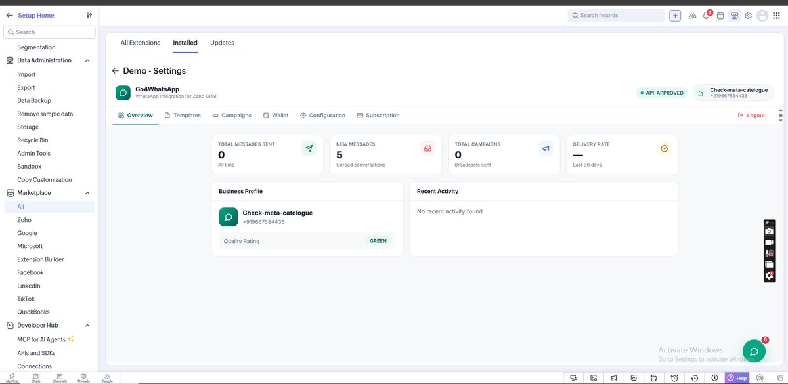This screenshot has height=384, width=788.
Task: Click the page vertical scrollbar handle
Action: tap(780, 116)
